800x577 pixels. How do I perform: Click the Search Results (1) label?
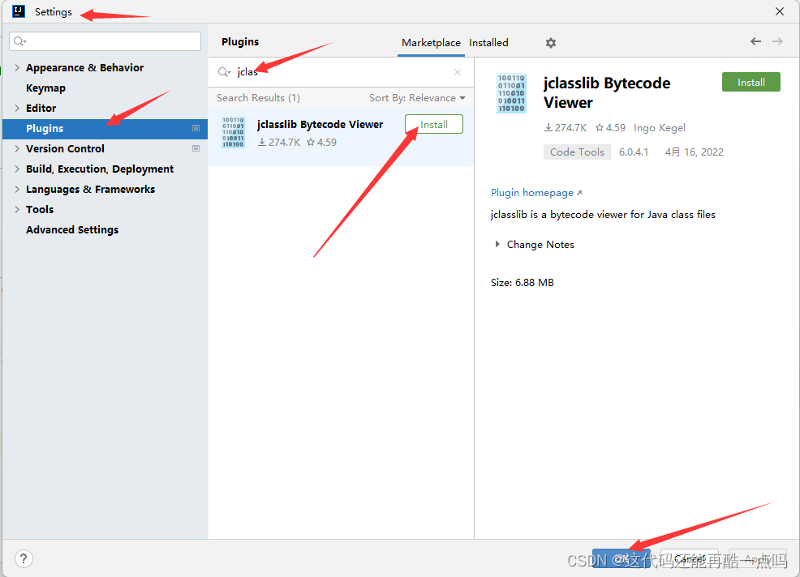(x=258, y=98)
